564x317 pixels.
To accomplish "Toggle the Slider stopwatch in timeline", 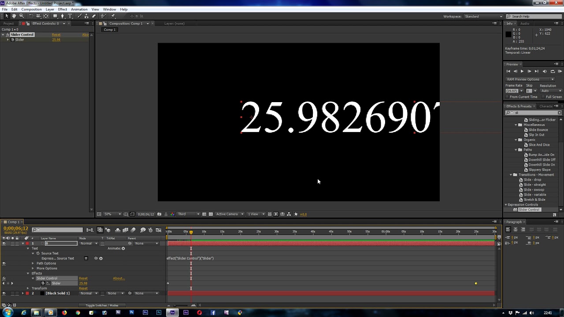I will 43,283.
